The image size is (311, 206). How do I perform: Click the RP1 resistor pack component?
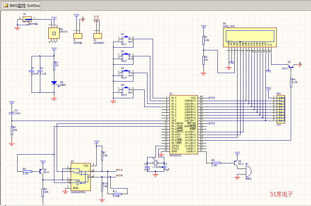281,109
